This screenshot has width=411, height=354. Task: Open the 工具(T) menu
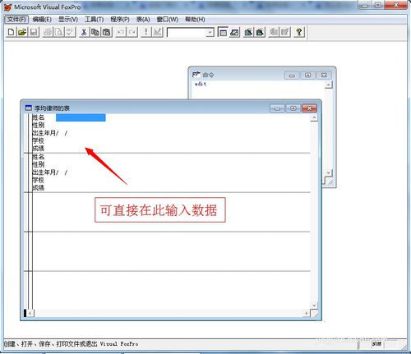coord(94,20)
